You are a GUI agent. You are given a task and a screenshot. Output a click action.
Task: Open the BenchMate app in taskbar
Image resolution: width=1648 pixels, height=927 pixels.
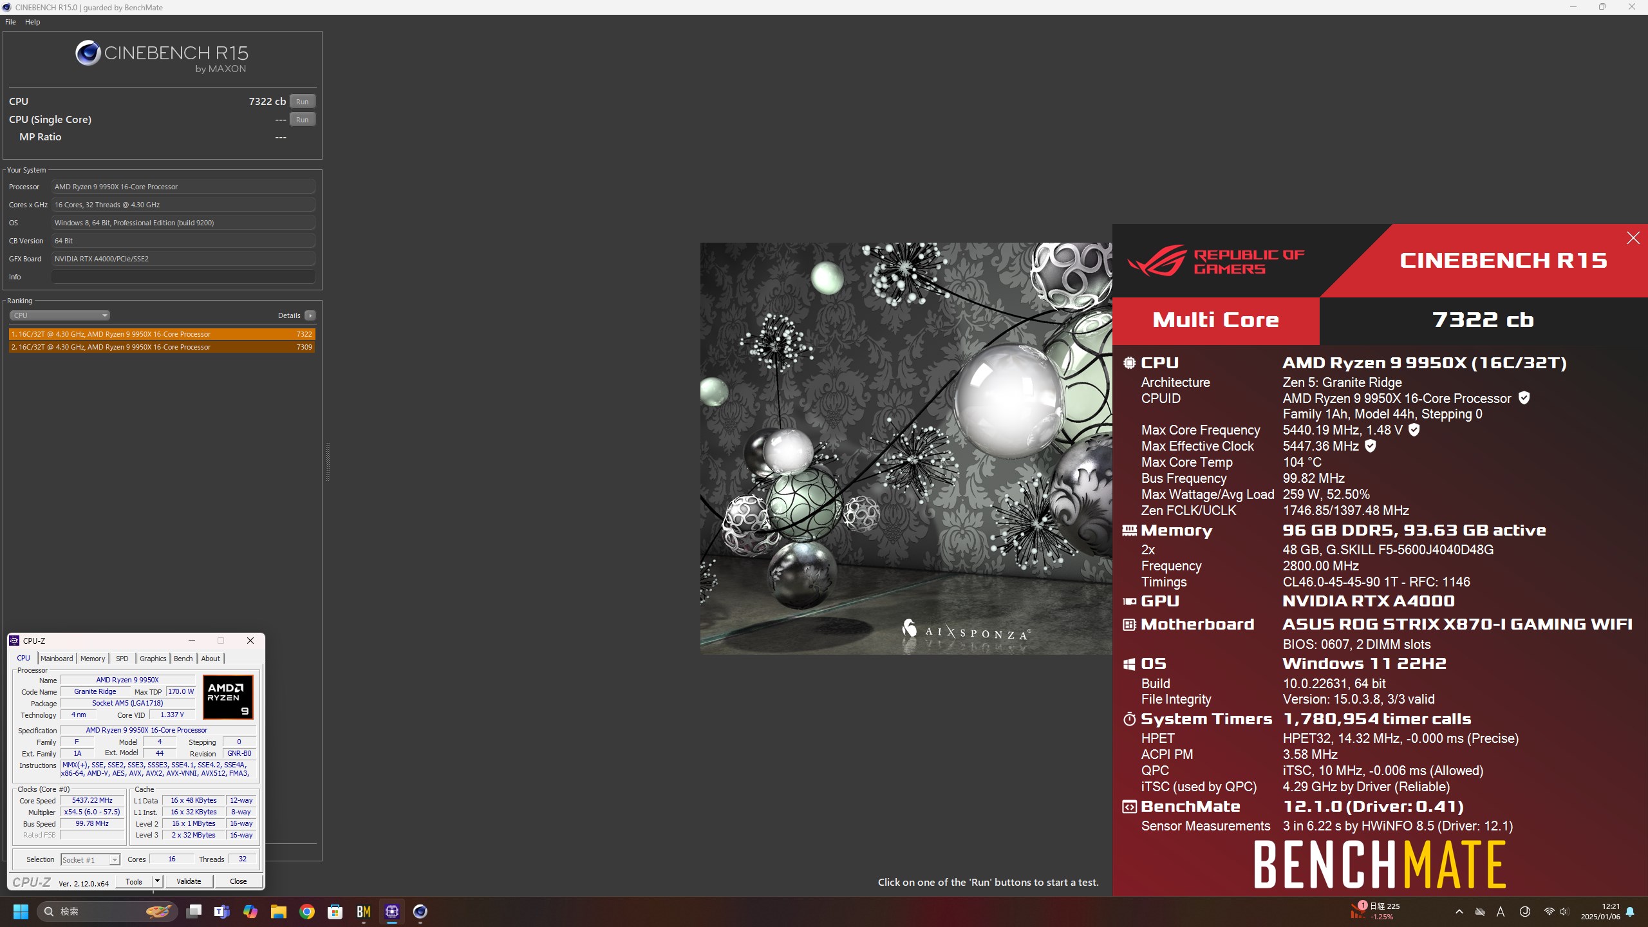point(364,912)
